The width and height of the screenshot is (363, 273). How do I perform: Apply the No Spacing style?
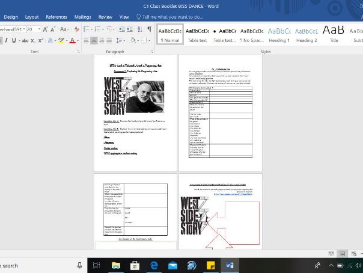(252, 35)
